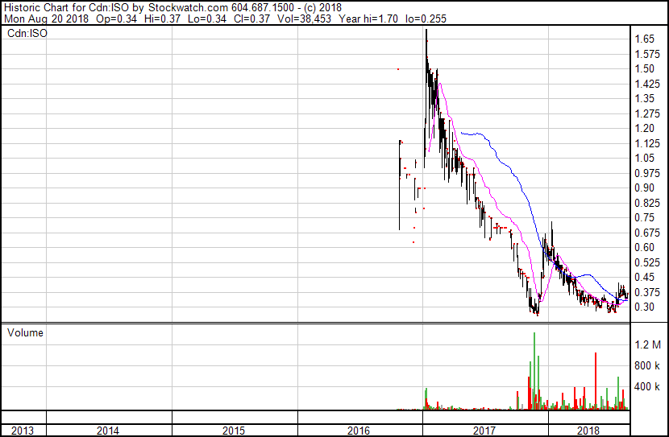
Task: Click the 1.125 price axis label
Action: [x=647, y=144]
